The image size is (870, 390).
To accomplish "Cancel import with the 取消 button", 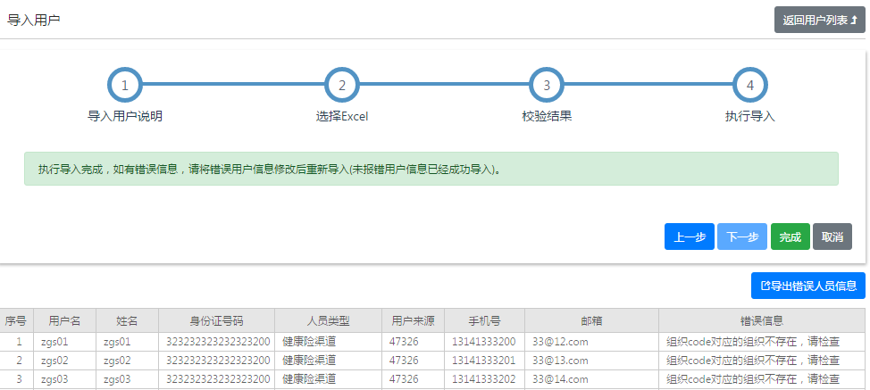I will pyautogui.click(x=832, y=236).
